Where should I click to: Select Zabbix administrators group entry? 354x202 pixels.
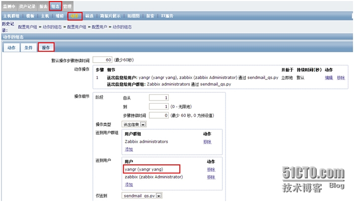tap(146, 141)
